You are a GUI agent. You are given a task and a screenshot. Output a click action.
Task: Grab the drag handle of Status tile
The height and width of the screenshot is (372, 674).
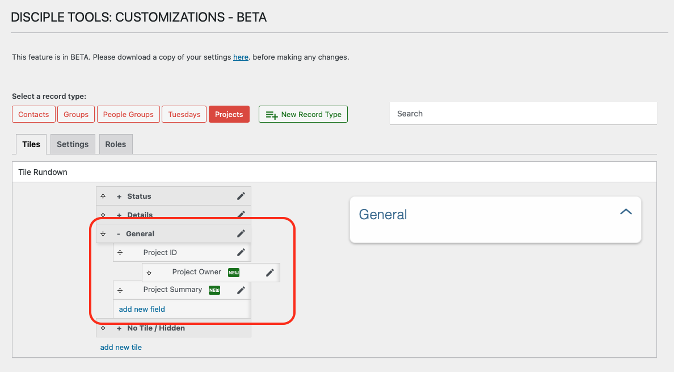[103, 196]
